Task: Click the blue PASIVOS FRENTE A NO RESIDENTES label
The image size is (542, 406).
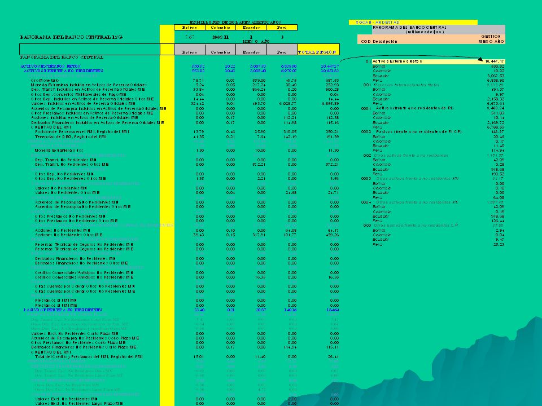Action: (63, 310)
